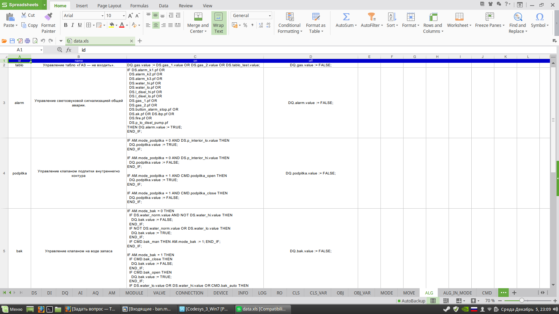Click the Worksheet icon

click(459, 16)
